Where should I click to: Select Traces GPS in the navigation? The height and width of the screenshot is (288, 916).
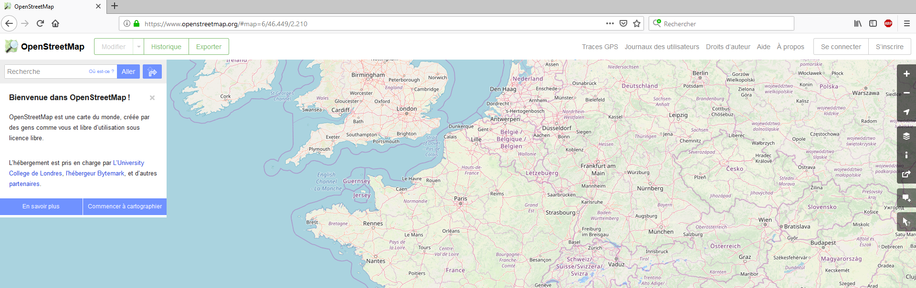point(600,47)
